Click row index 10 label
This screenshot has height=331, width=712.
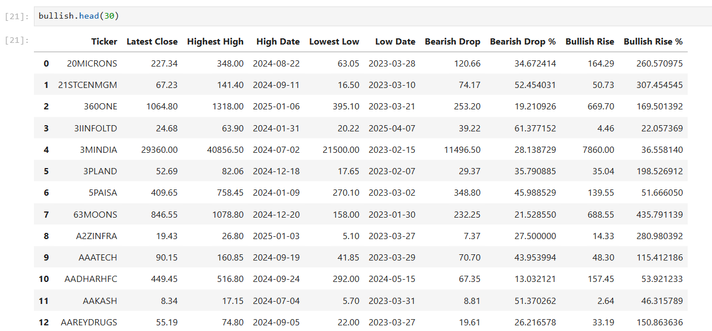(44, 279)
